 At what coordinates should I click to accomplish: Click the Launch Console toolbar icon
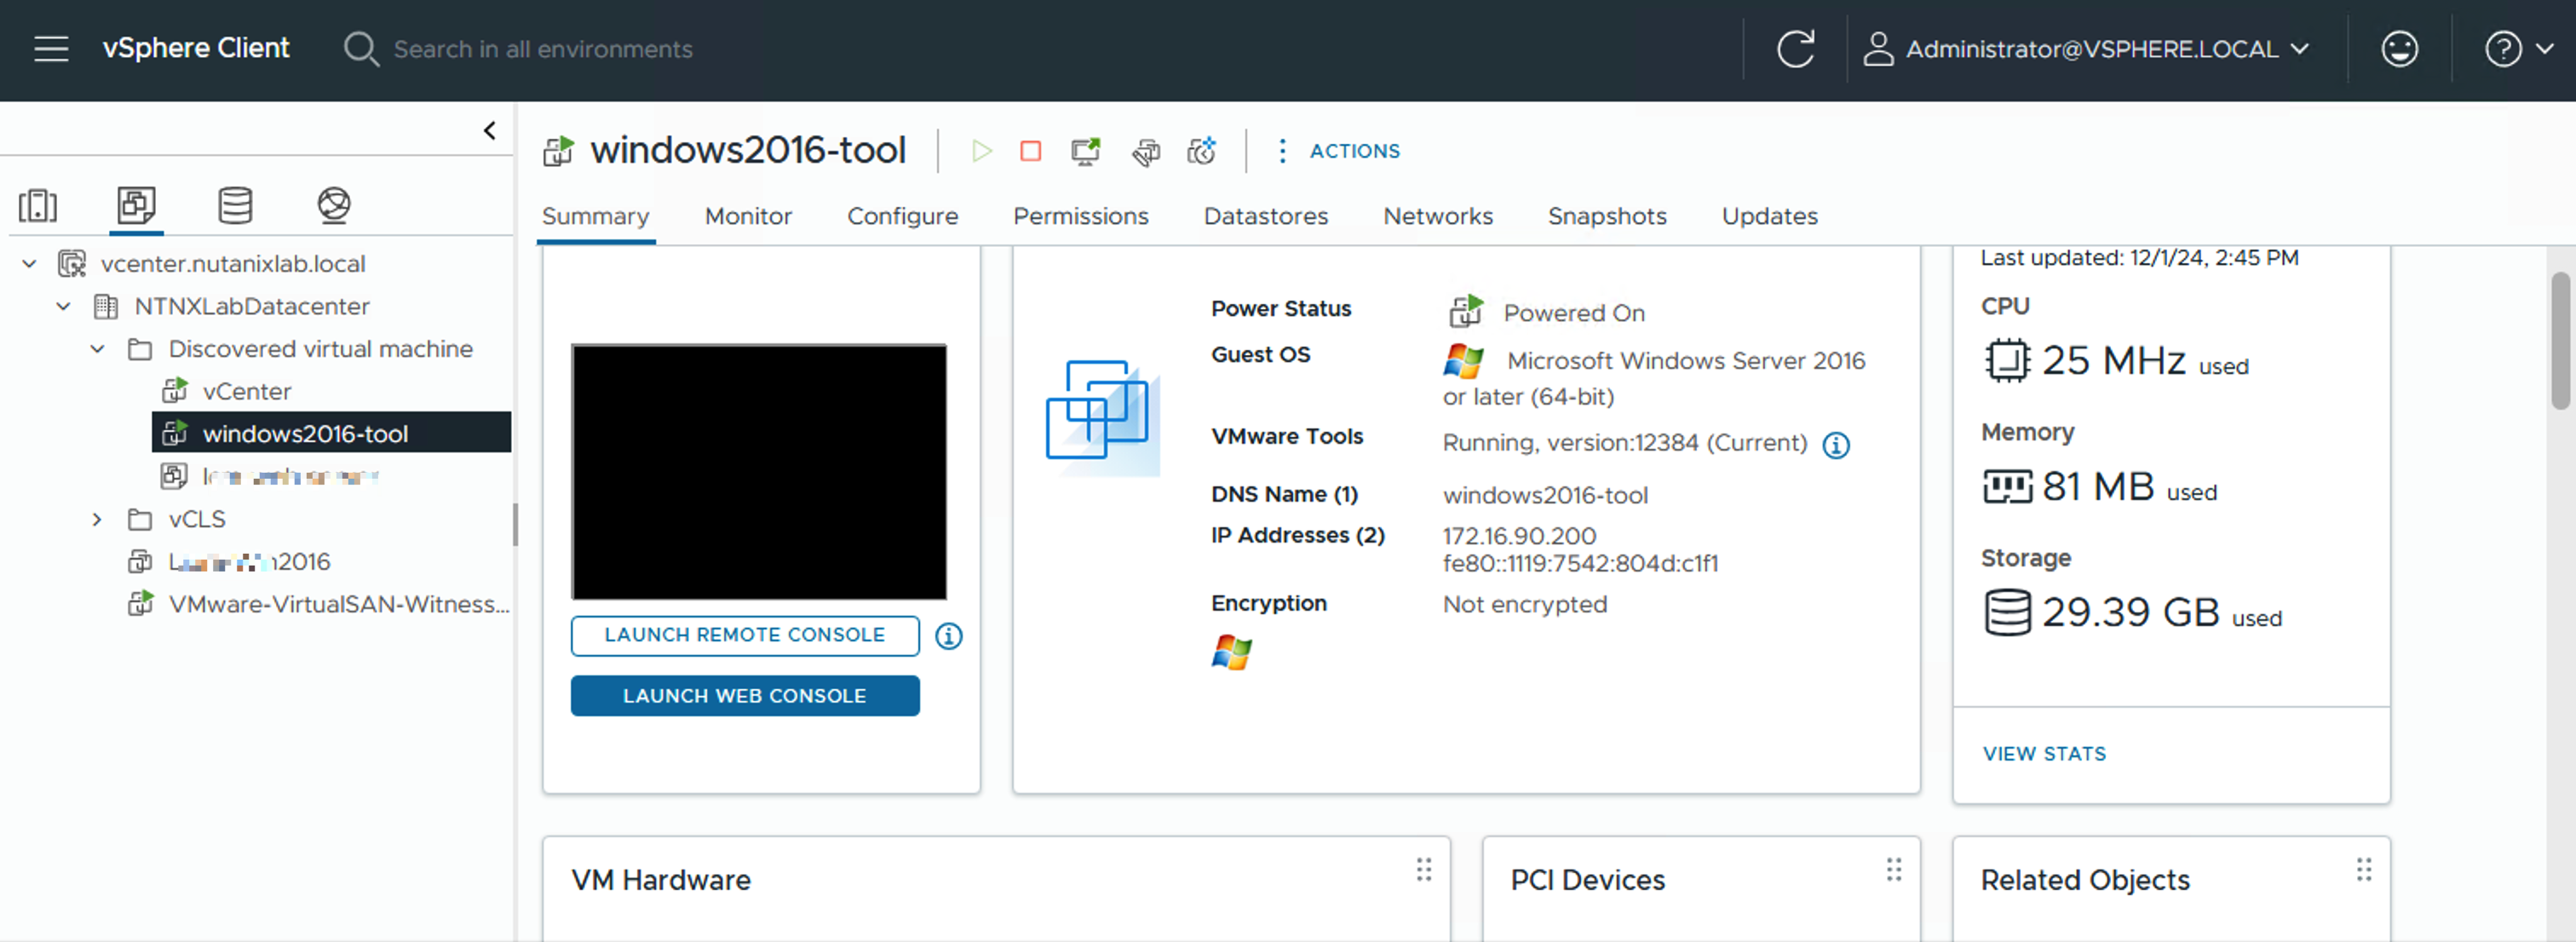[x=1085, y=151]
